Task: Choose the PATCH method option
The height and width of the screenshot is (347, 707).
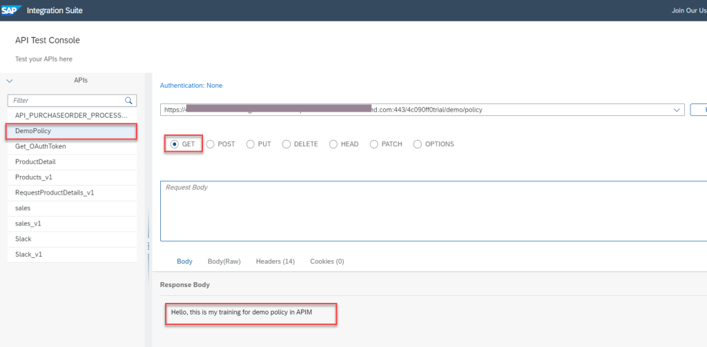Action: click(x=374, y=144)
